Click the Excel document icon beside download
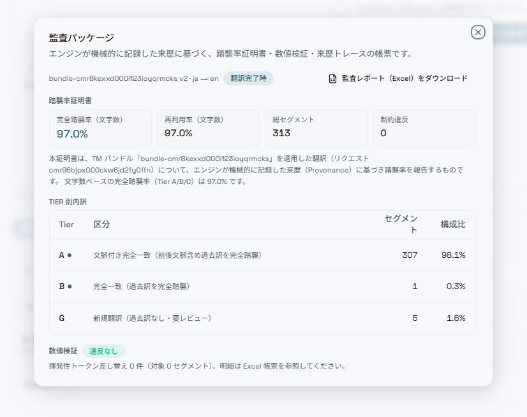This screenshot has width=527, height=417. pyautogui.click(x=332, y=78)
